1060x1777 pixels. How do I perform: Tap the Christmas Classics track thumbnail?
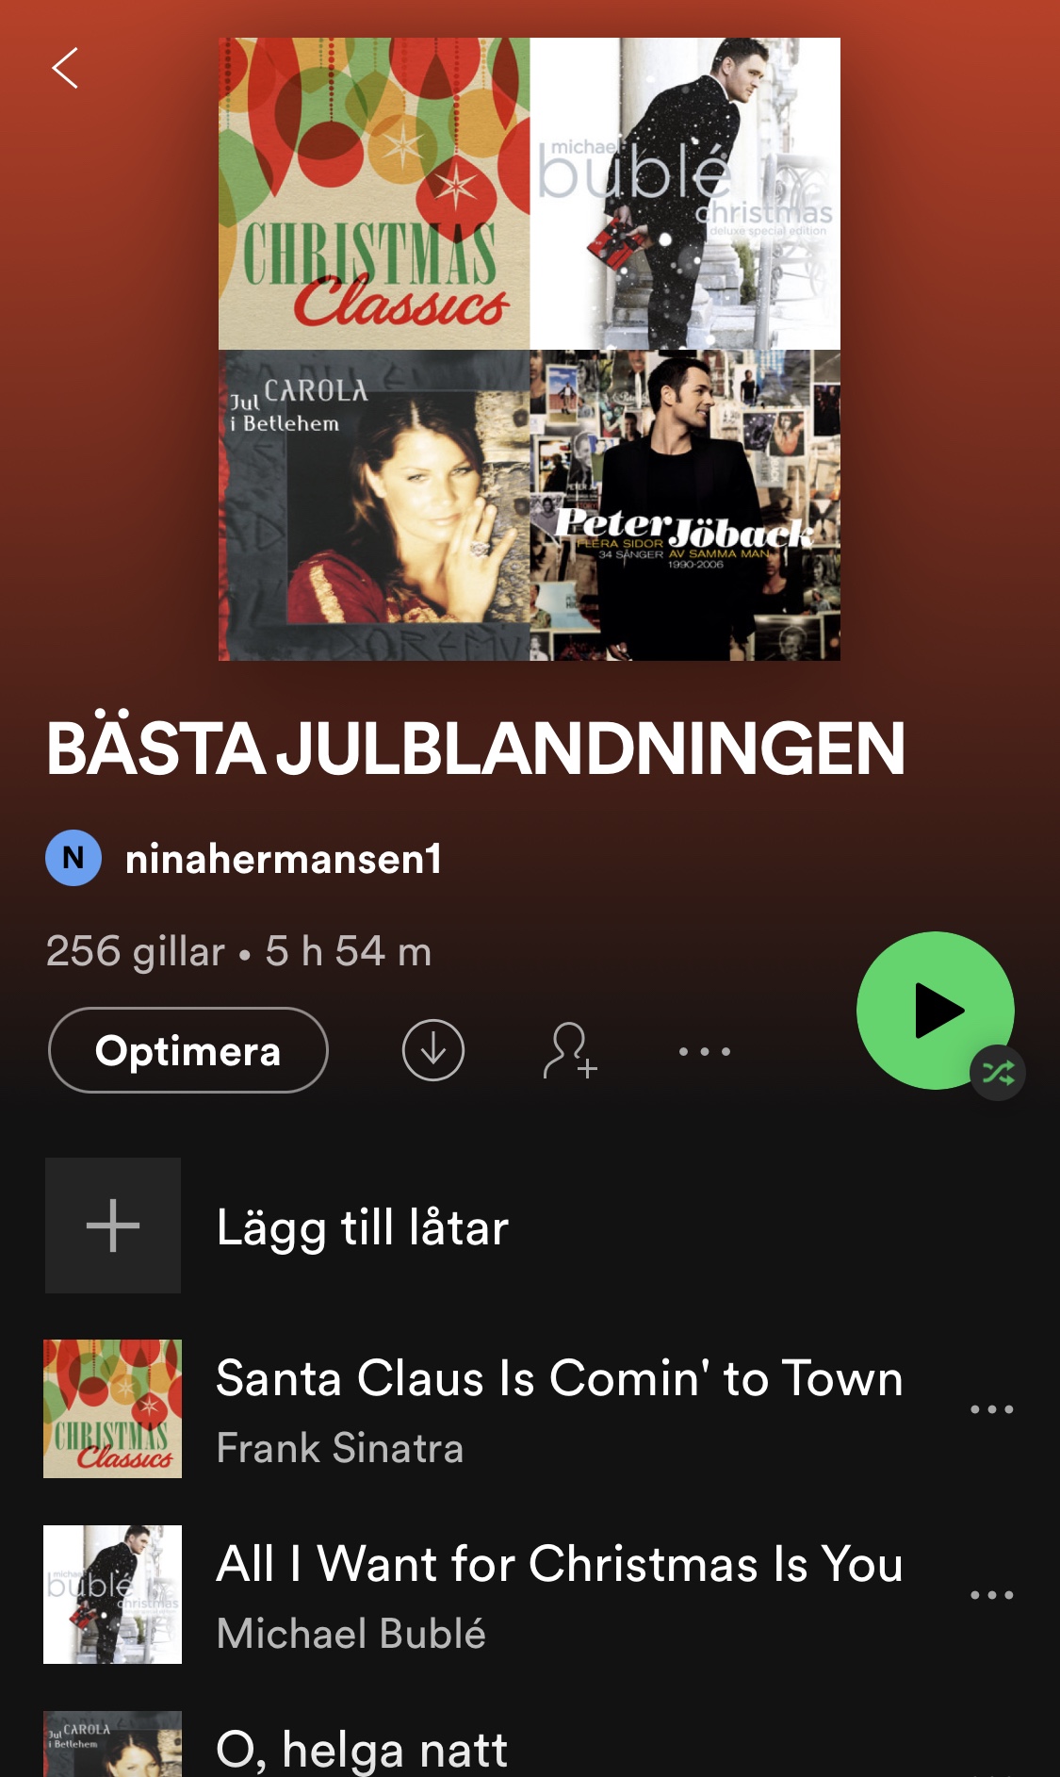coord(113,1408)
